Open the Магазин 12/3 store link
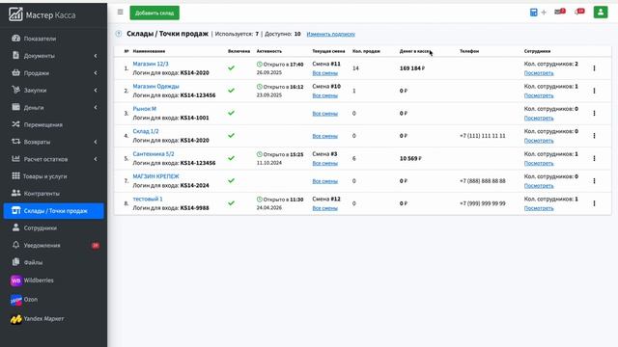 point(151,64)
